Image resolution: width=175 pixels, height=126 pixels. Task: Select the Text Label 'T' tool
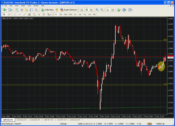(44, 14)
